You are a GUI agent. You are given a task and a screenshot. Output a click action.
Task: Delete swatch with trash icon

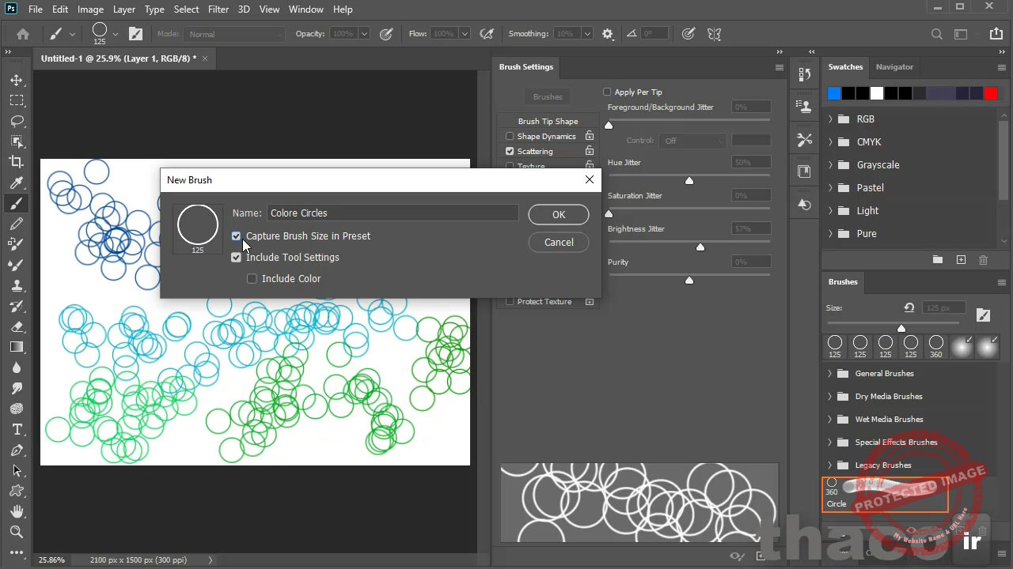click(x=984, y=260)
